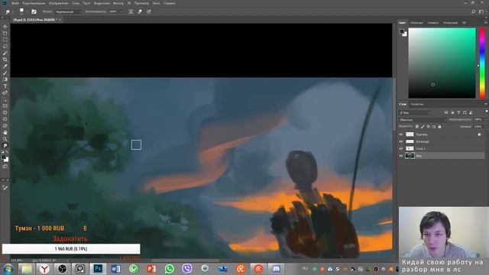Open the search icon in options bar
The width and height of the screenshot is (489, 275).
(474, 11)
